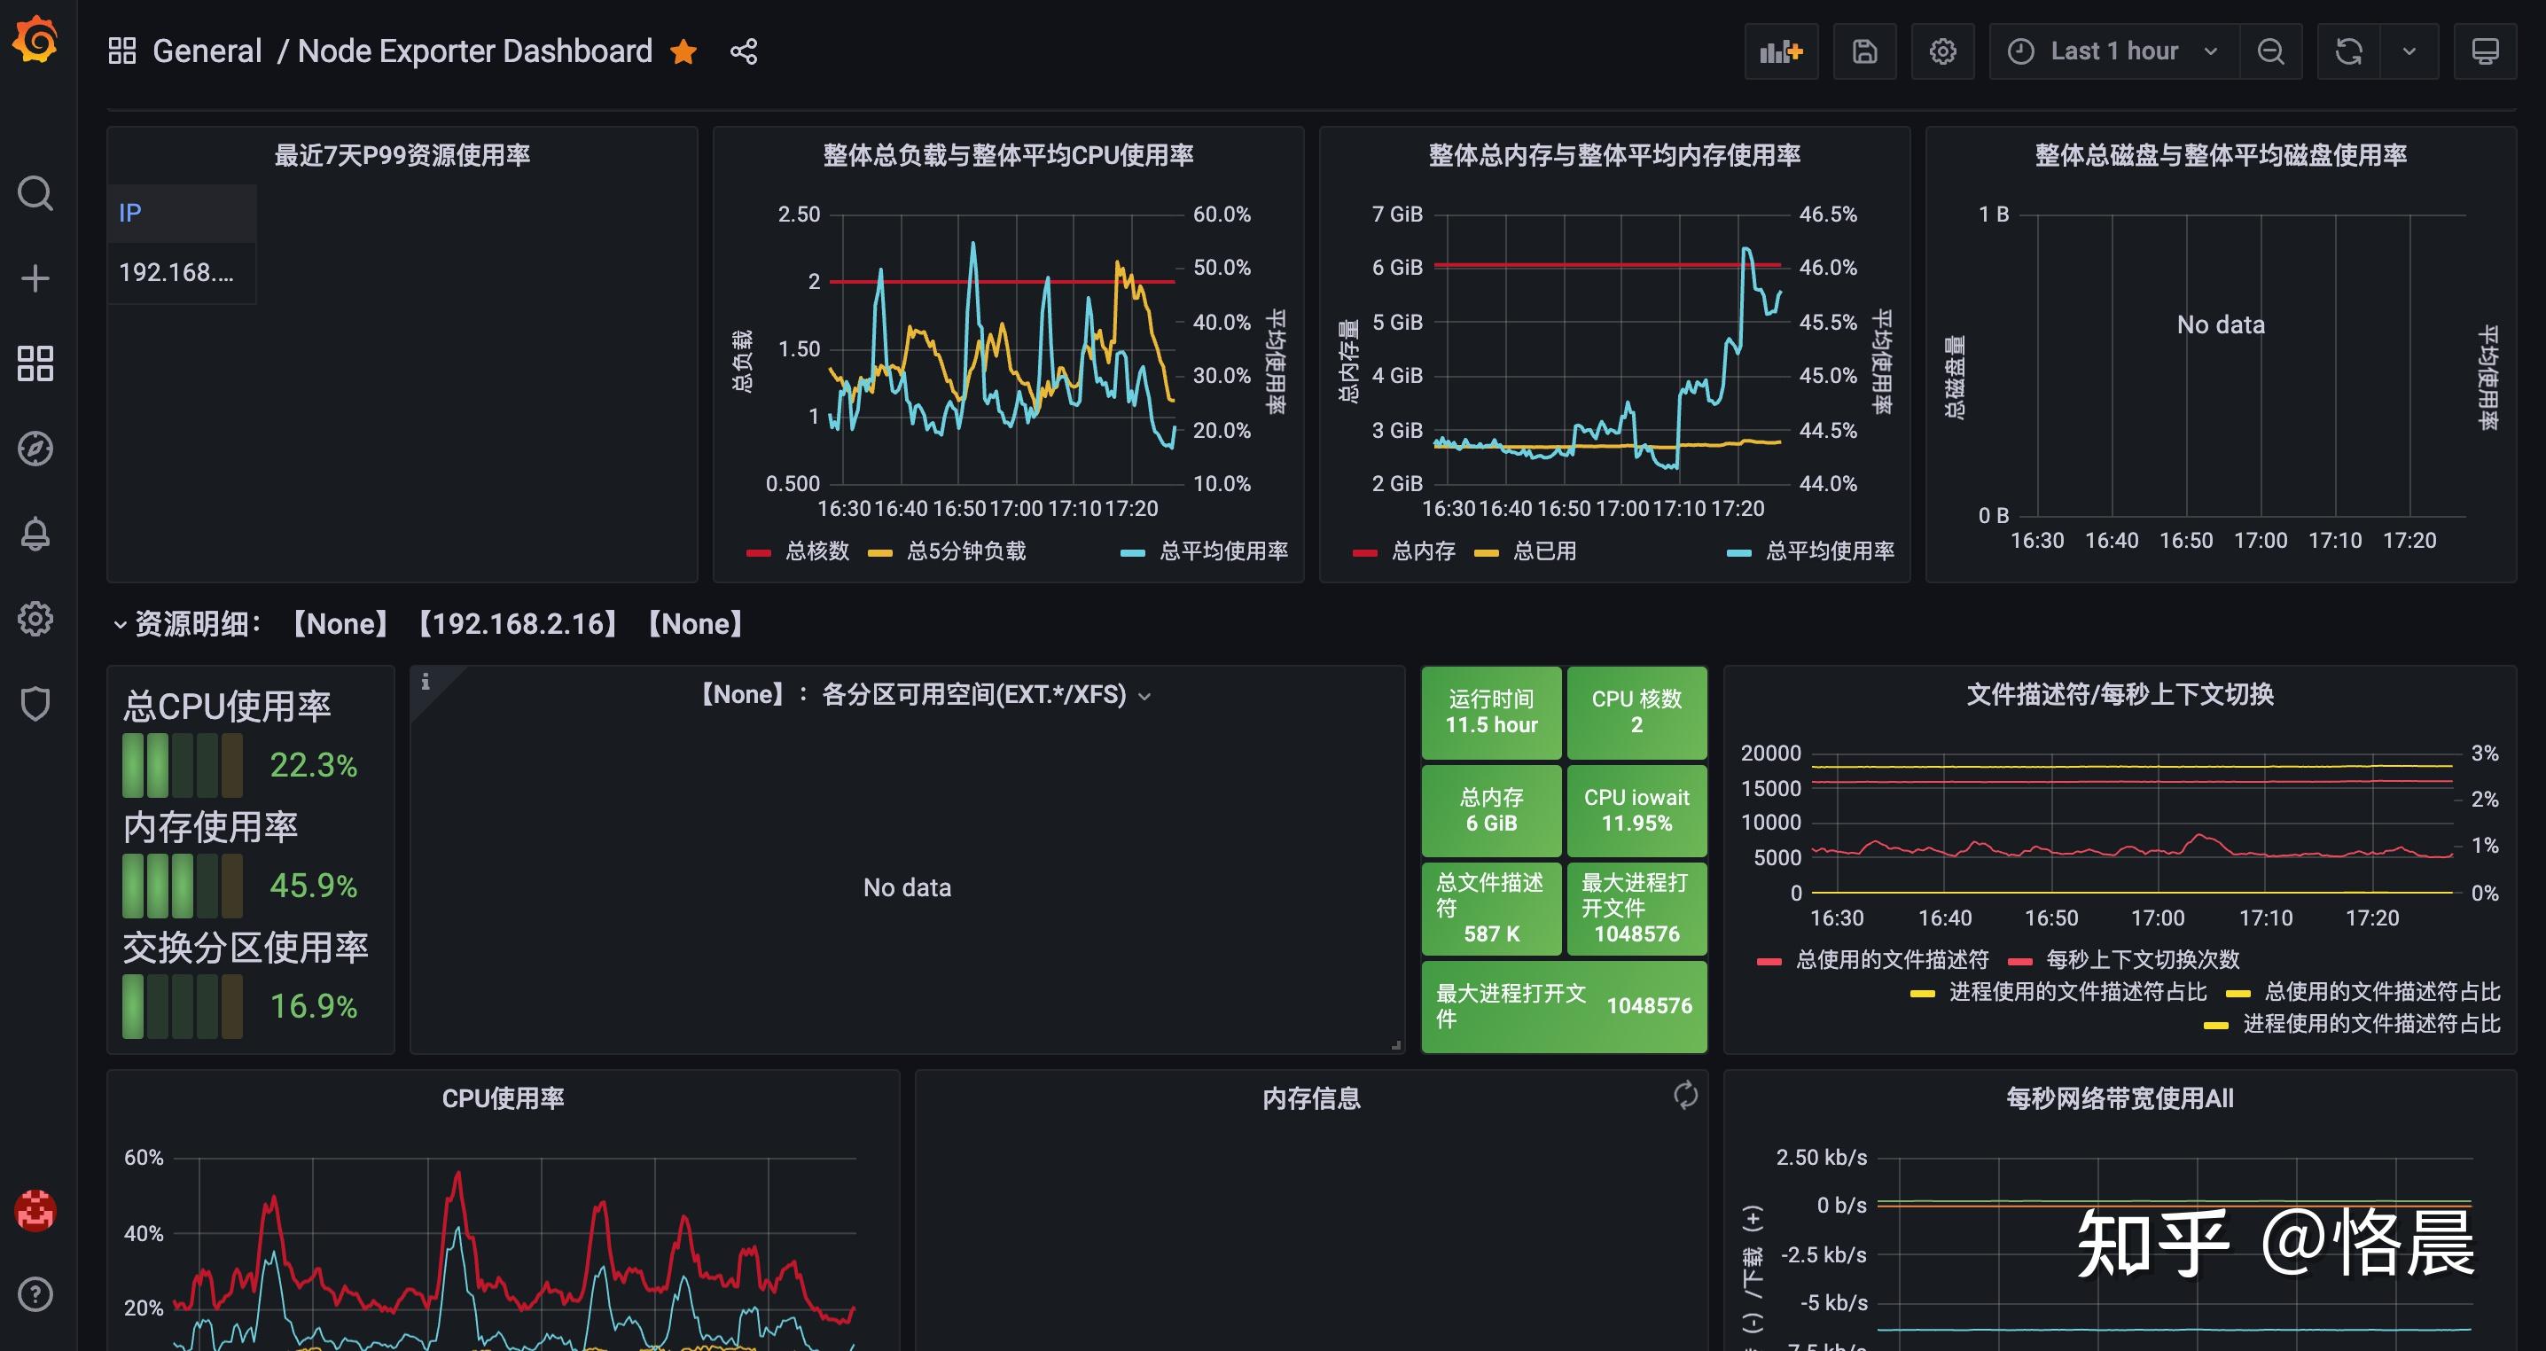Collapse the 资源明细 row

click(x=120, y=623)
